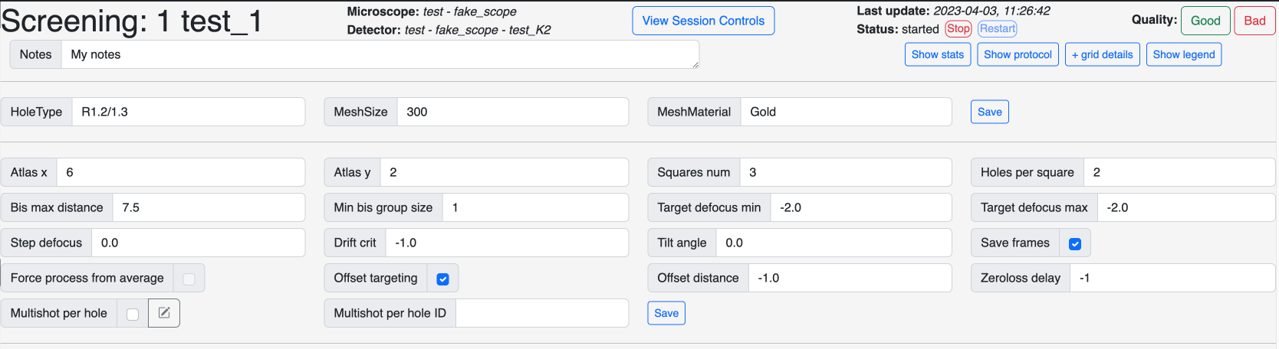Click Show legend button
The height and width of the screenshot is (349, 1279).
1183,54
